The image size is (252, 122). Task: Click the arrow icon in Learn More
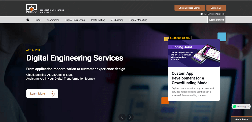tap(52, 94)
